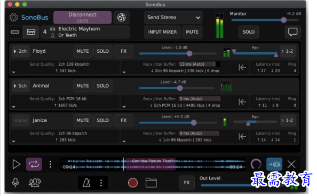The image size is (317, 196).
Task: Adjust Animal's level slider
Action: click(177, 88)
